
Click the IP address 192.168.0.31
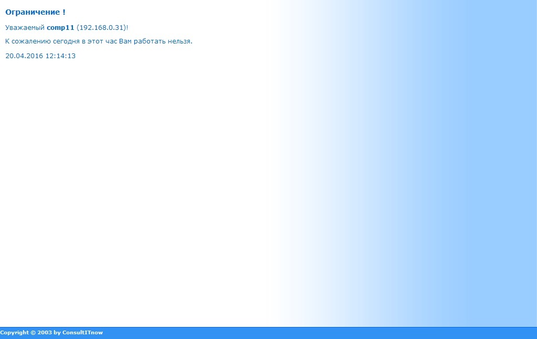(102, 27)
